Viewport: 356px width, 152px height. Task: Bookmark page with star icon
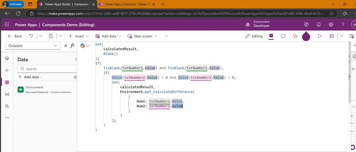click(332, 13)
